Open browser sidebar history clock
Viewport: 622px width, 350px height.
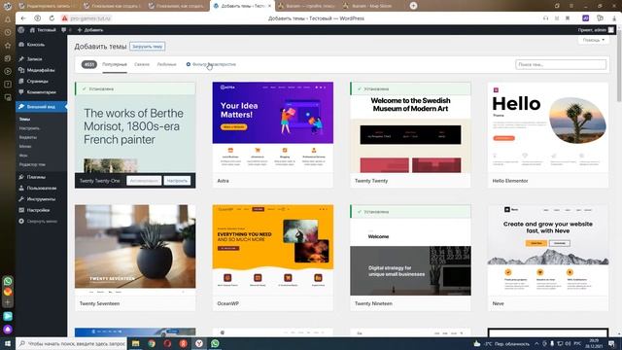8,32
